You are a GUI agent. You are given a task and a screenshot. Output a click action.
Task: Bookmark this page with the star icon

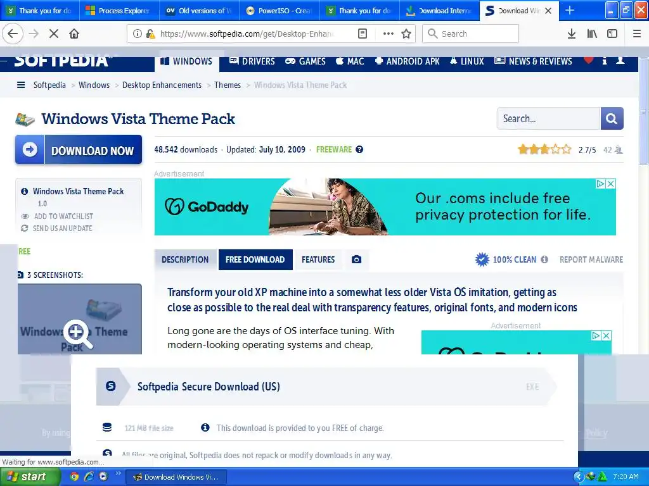406,34
